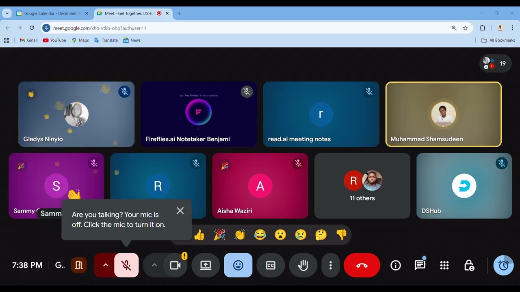Turn on the camera button
This screenshot has width=520, height=292.
click(175, 265)
